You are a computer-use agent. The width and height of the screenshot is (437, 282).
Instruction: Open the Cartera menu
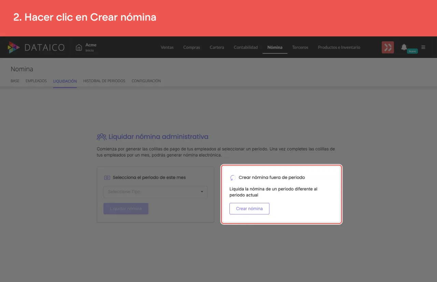coord(217,47)
